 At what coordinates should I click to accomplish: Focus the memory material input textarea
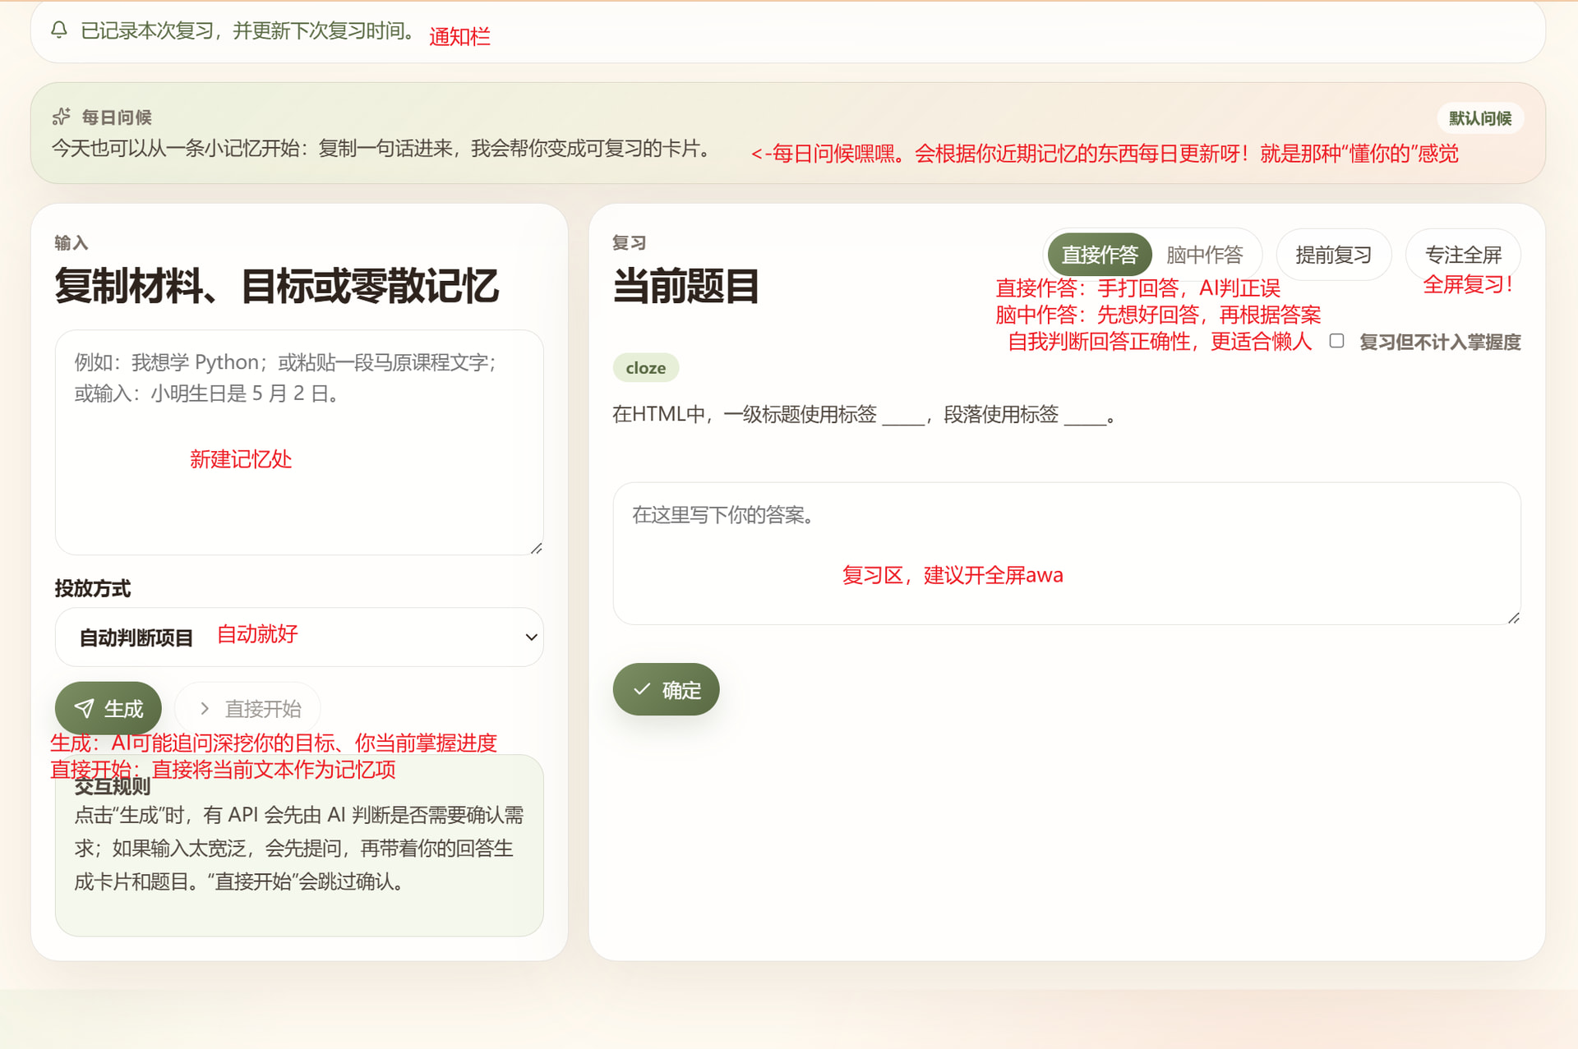coord(299,443)
